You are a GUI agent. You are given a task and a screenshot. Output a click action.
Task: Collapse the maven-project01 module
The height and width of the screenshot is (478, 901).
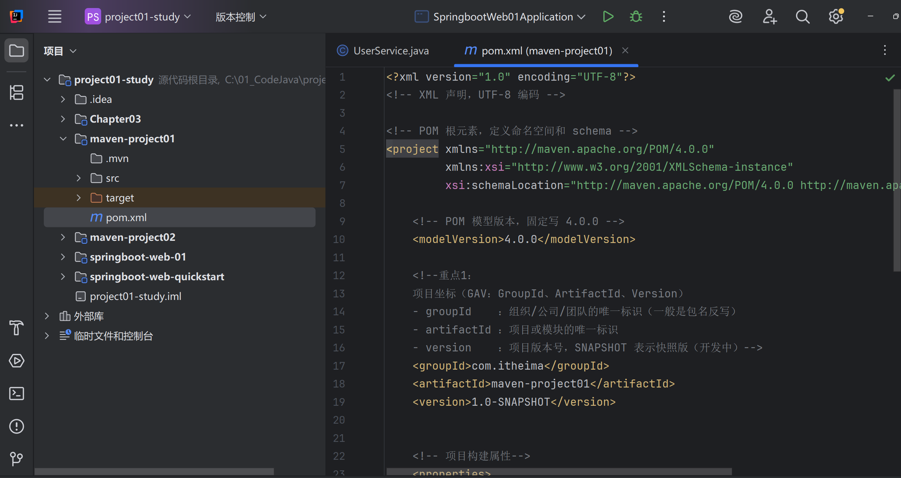63,139
